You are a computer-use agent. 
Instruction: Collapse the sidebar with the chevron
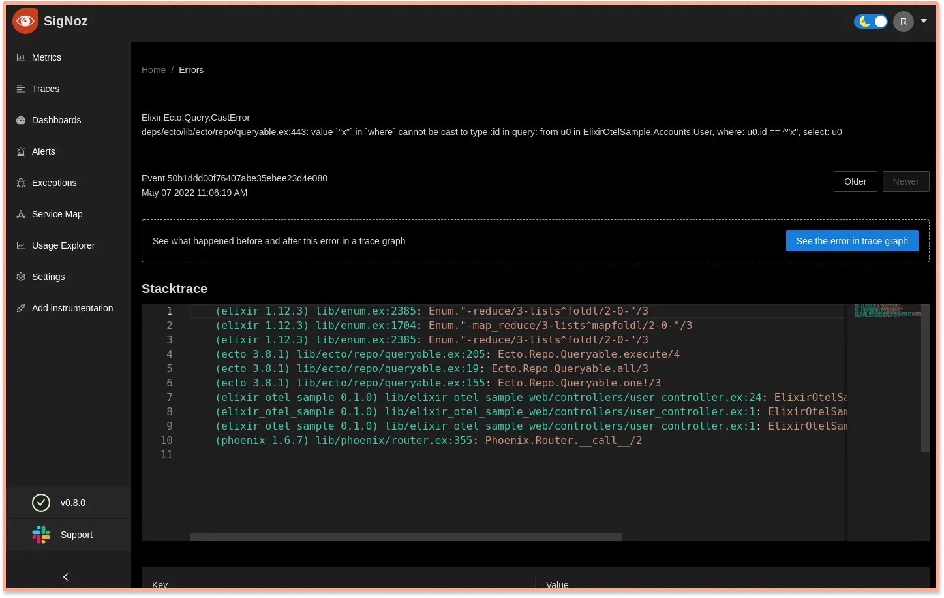point(66,577)
